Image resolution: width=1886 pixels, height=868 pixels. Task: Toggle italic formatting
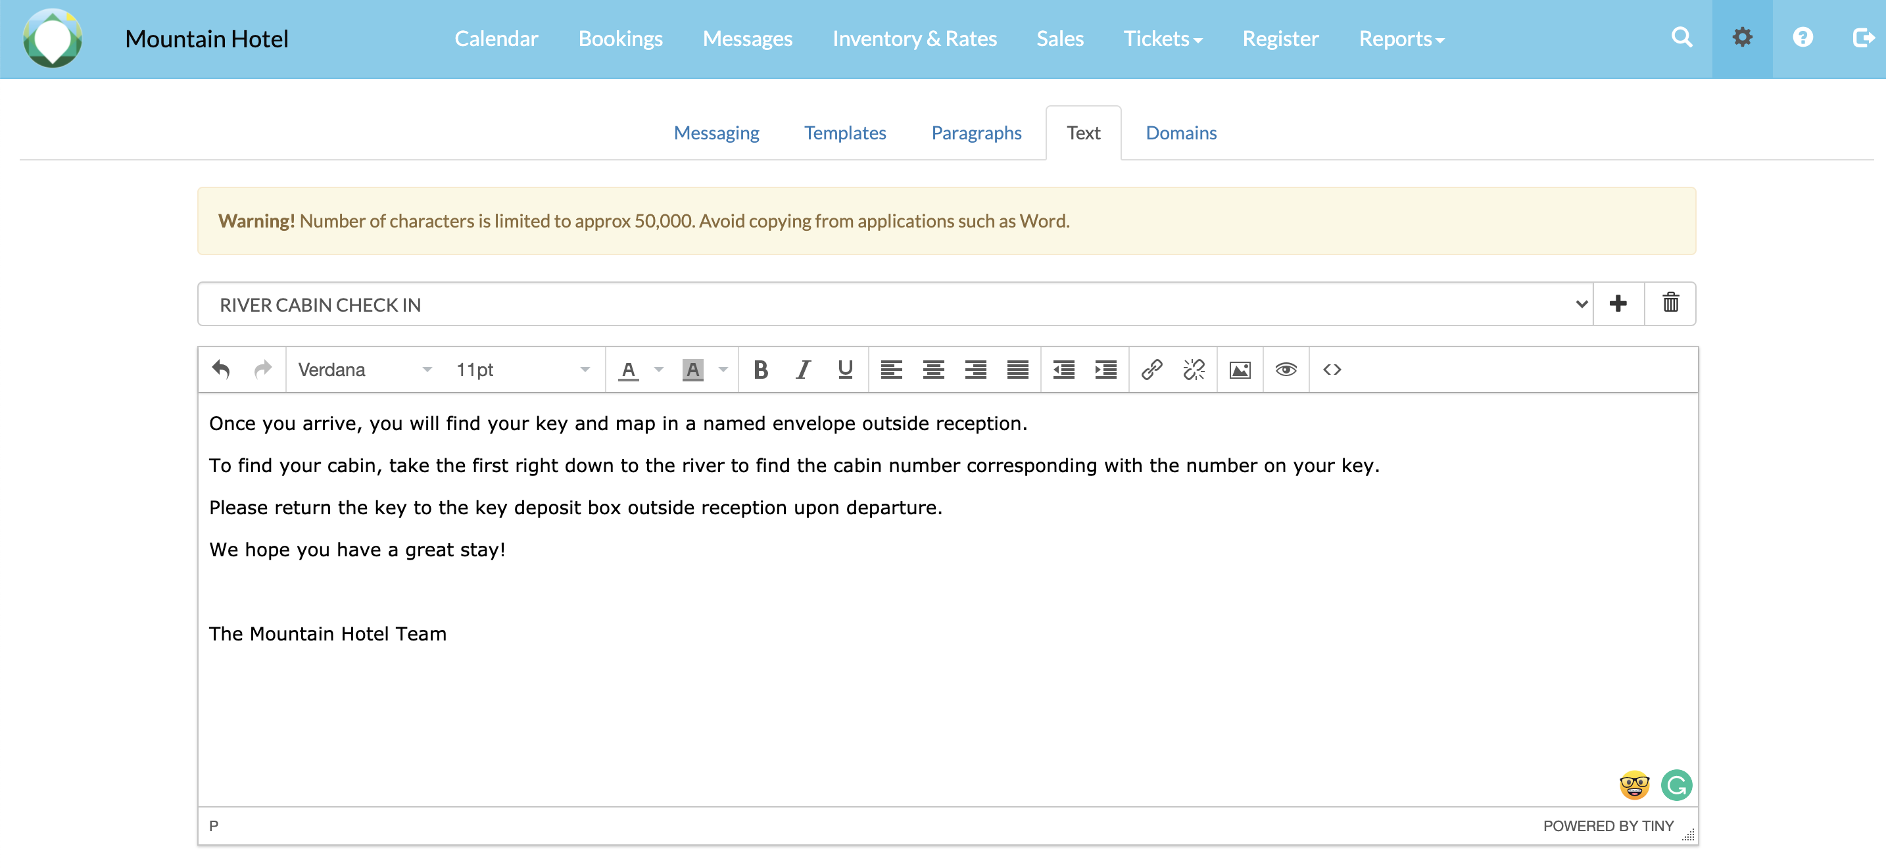[803, 370]
